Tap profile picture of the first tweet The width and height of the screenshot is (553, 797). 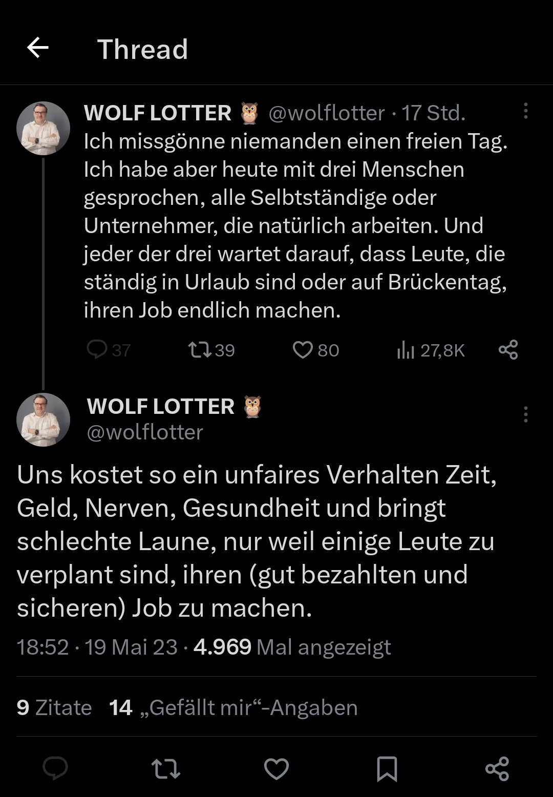coord(44,129)
